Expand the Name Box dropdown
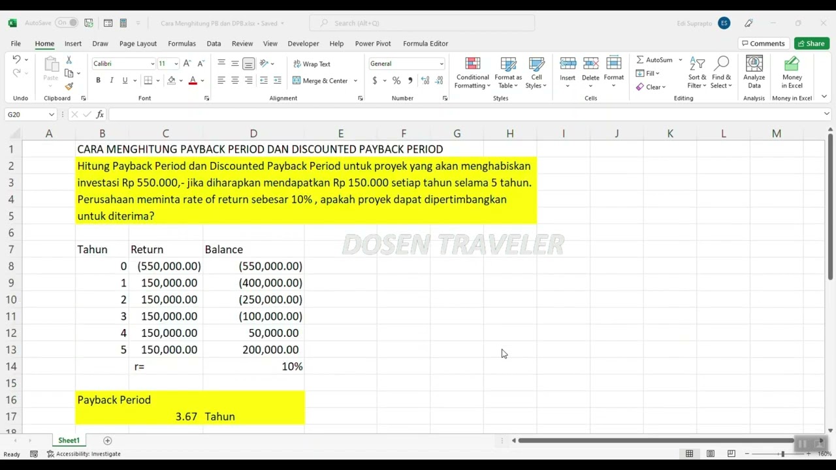The width and height of the screenshot is (836, 470). pos(51,114)
